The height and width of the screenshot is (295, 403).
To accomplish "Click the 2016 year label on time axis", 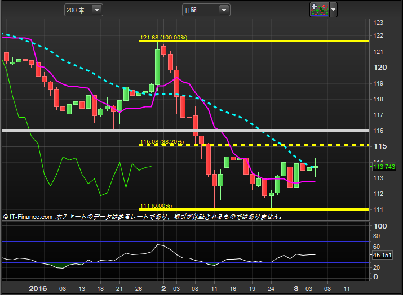I will click(38, 289).
